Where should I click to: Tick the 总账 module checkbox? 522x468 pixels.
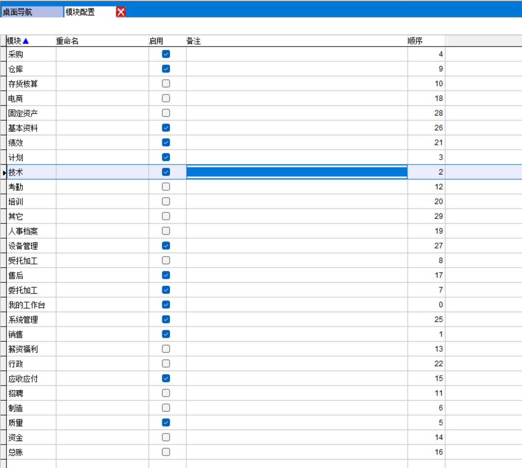166,452
